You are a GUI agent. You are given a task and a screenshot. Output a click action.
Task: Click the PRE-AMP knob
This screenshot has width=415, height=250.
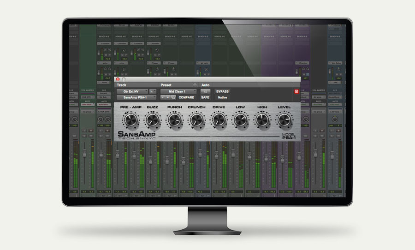(x=131, y=120)
